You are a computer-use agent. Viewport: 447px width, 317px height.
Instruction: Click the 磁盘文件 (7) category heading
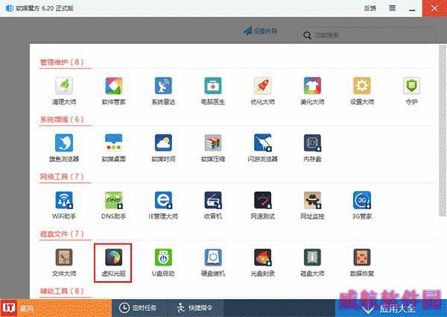coord(62,234)
